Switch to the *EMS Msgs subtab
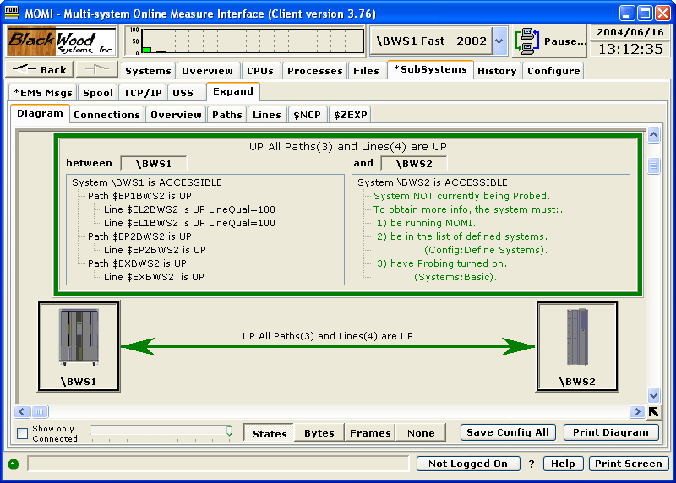Screen dimensions: 676x483 (43, 93)
